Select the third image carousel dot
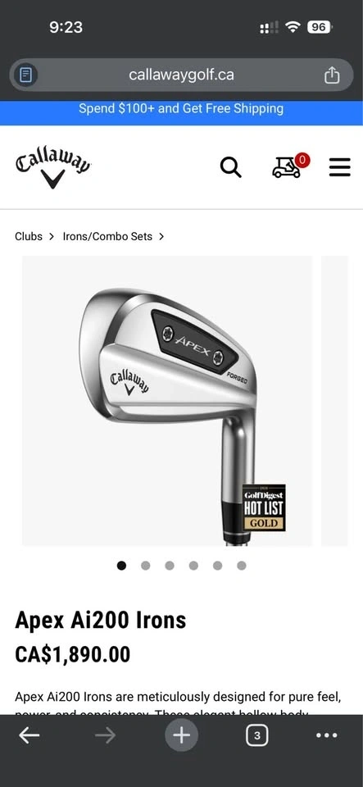Viewport: 363px width, 787px height. pyautogui.click(x=170, y=566)
